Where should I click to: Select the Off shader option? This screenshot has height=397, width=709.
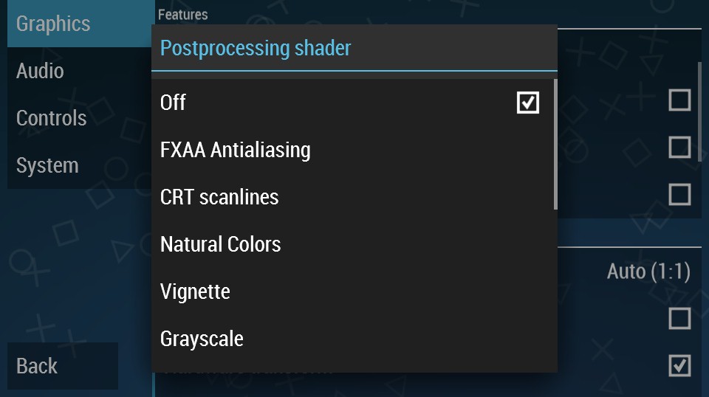point(174,103)
